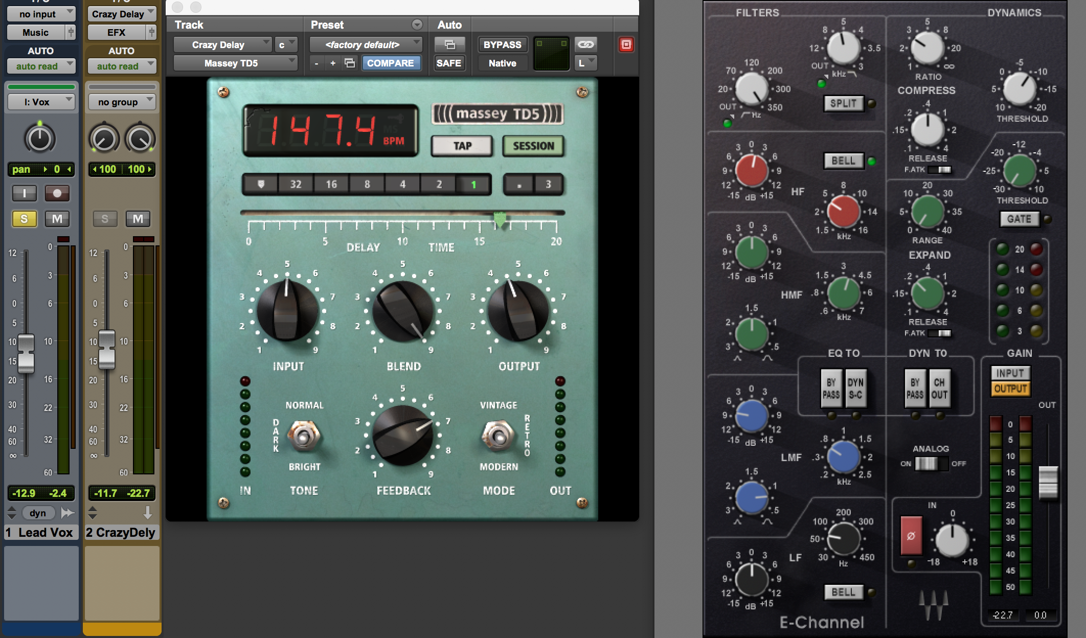Click the phase invert Ø button
The width and height of the screenshot is (1086, 638).
(911, 536)
